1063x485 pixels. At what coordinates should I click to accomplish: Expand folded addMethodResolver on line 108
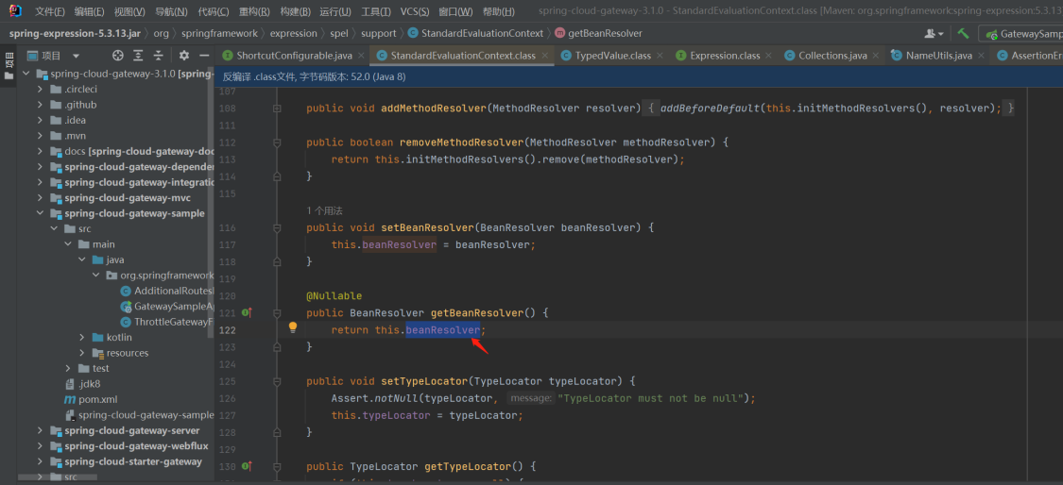[x=277, y=109]
